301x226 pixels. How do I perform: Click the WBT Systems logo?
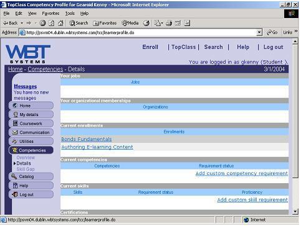tap(27, 54)
